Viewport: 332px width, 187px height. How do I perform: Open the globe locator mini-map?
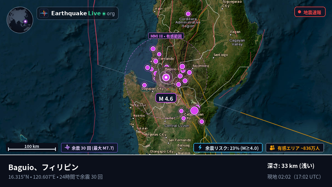click(x=20, y=20)
